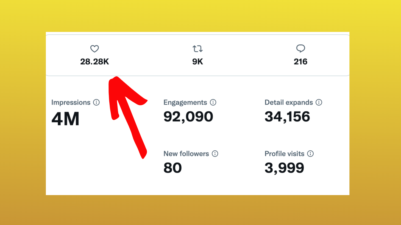This screenshot has width=401, height=225.
Task: Open the New followers info icon
Action: (x=215, y=154)
